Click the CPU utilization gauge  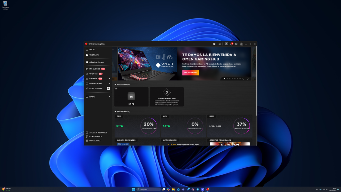click(149, 126)
